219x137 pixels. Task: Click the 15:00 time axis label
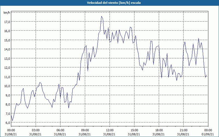click(134, 130)
